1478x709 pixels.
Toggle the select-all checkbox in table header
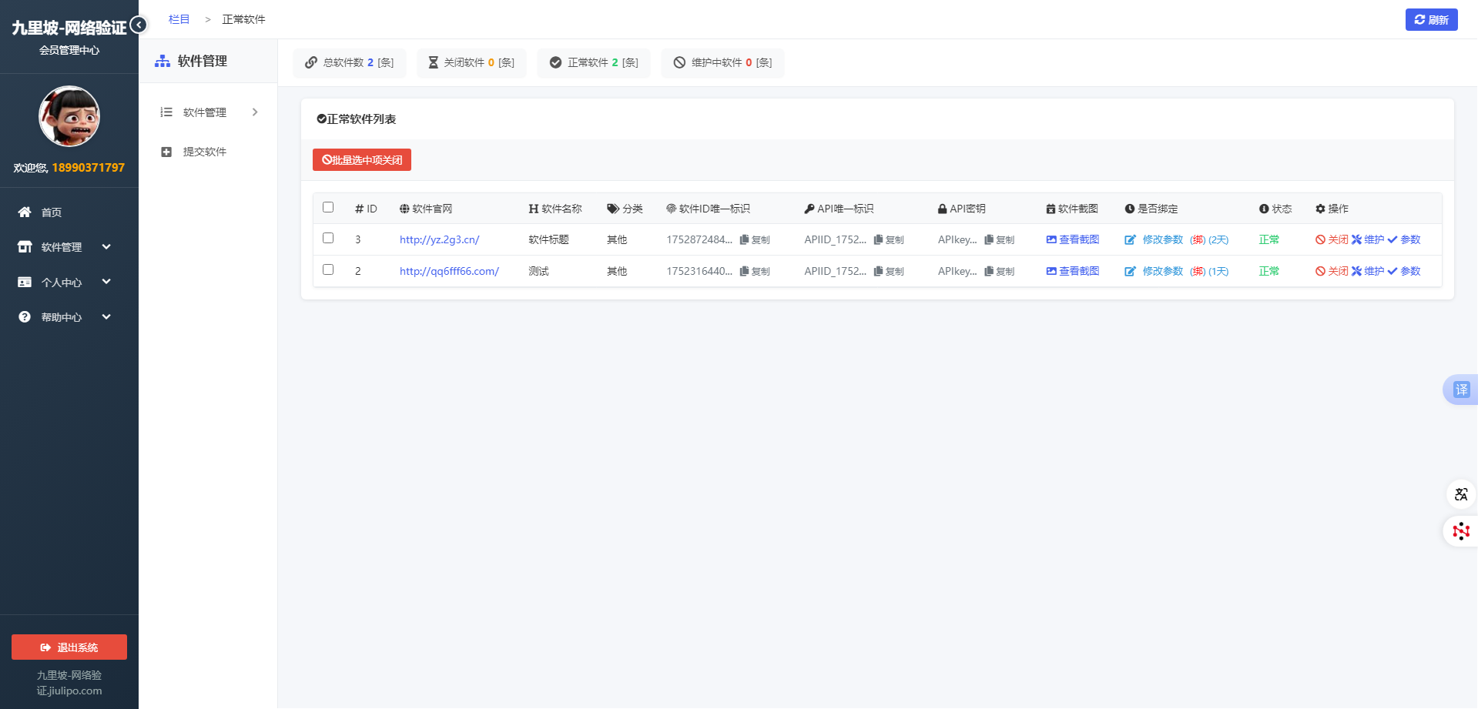point(328,207)
